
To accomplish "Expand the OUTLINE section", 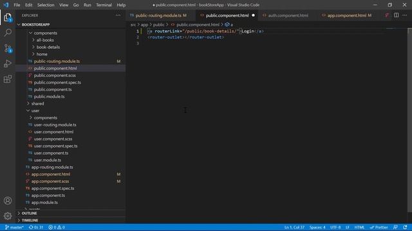I will click(71, 214).
